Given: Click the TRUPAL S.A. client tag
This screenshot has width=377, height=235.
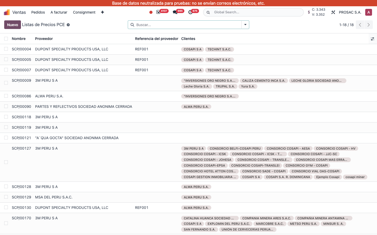Looking at the screenshot, I should [225, 86].
